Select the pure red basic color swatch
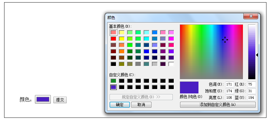Viewport: 269px width, 121px height. click(113, 39)
